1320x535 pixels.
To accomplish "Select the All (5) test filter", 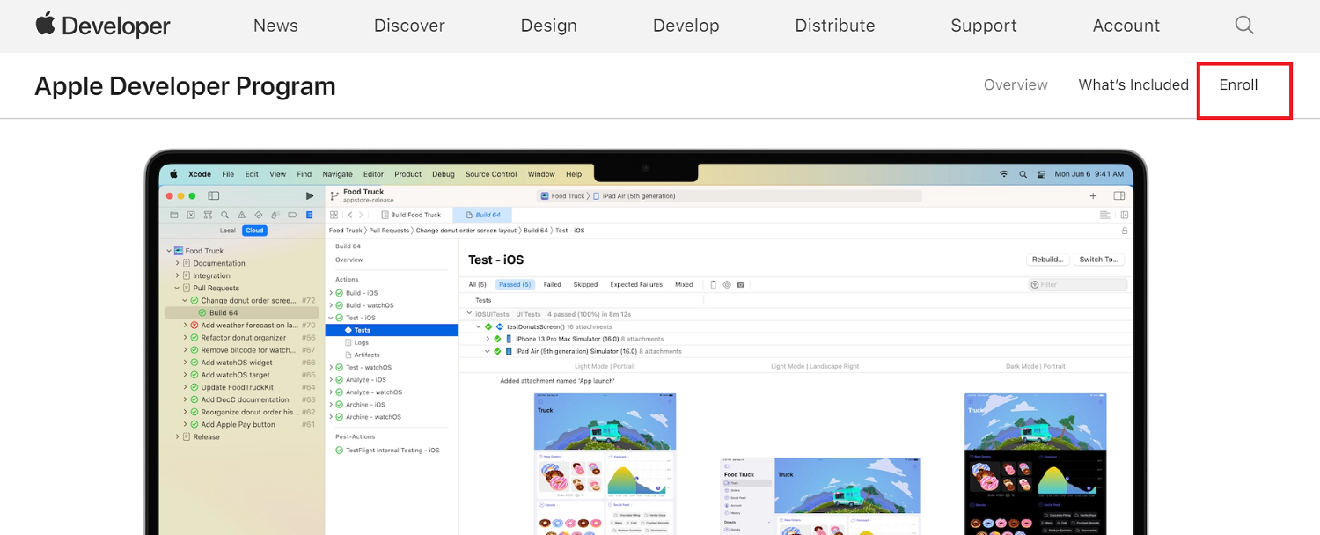I will pos(480,284).
